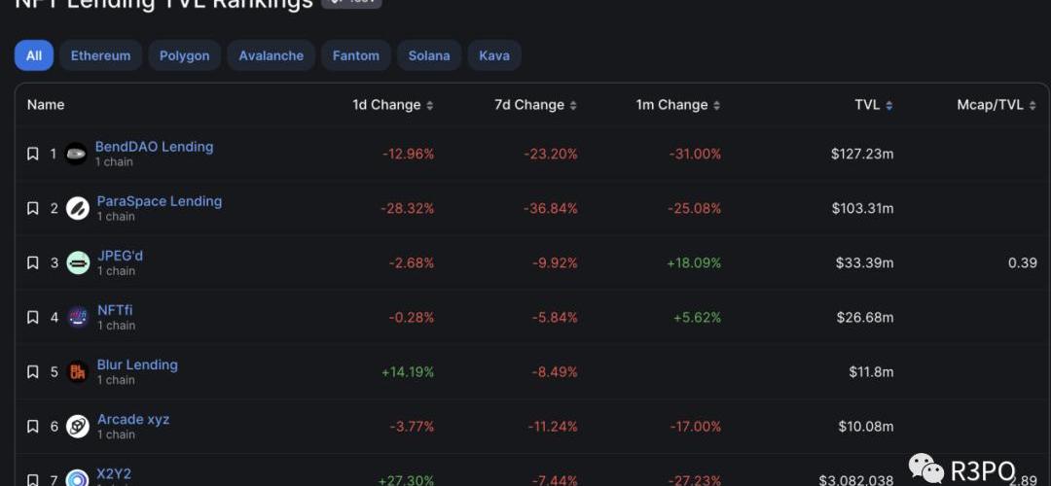Sort by 7d Change column
1051x486 pixels.
point(535,105)
